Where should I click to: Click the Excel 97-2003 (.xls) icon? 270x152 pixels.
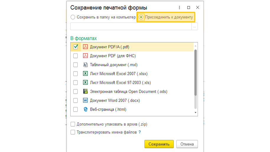[x=85, y=83]
